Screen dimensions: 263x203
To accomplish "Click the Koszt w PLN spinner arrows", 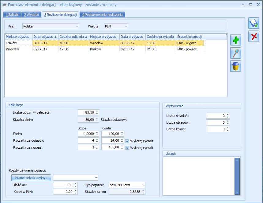I will (76, 192).
